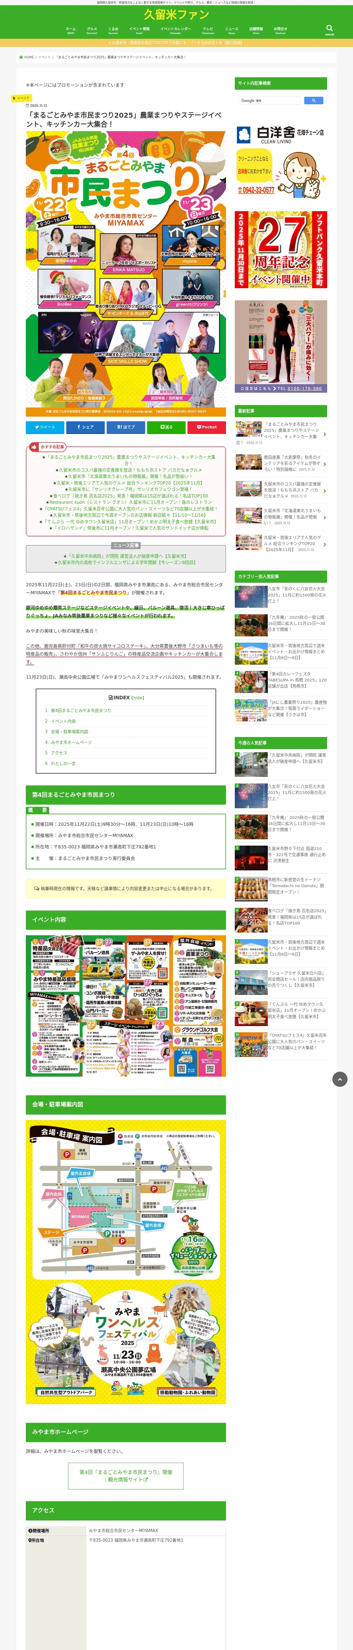Click the 観光情報サイト external link button
353x1650 pixels.
[x=126, y=1476]
